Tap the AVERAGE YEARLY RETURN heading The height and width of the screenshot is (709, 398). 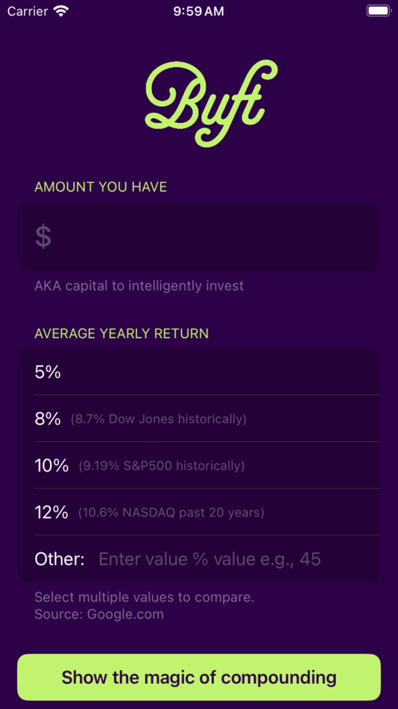121,334
